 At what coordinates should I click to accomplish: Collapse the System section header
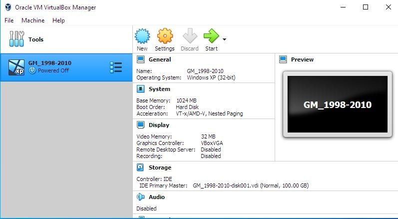(159, 89)
